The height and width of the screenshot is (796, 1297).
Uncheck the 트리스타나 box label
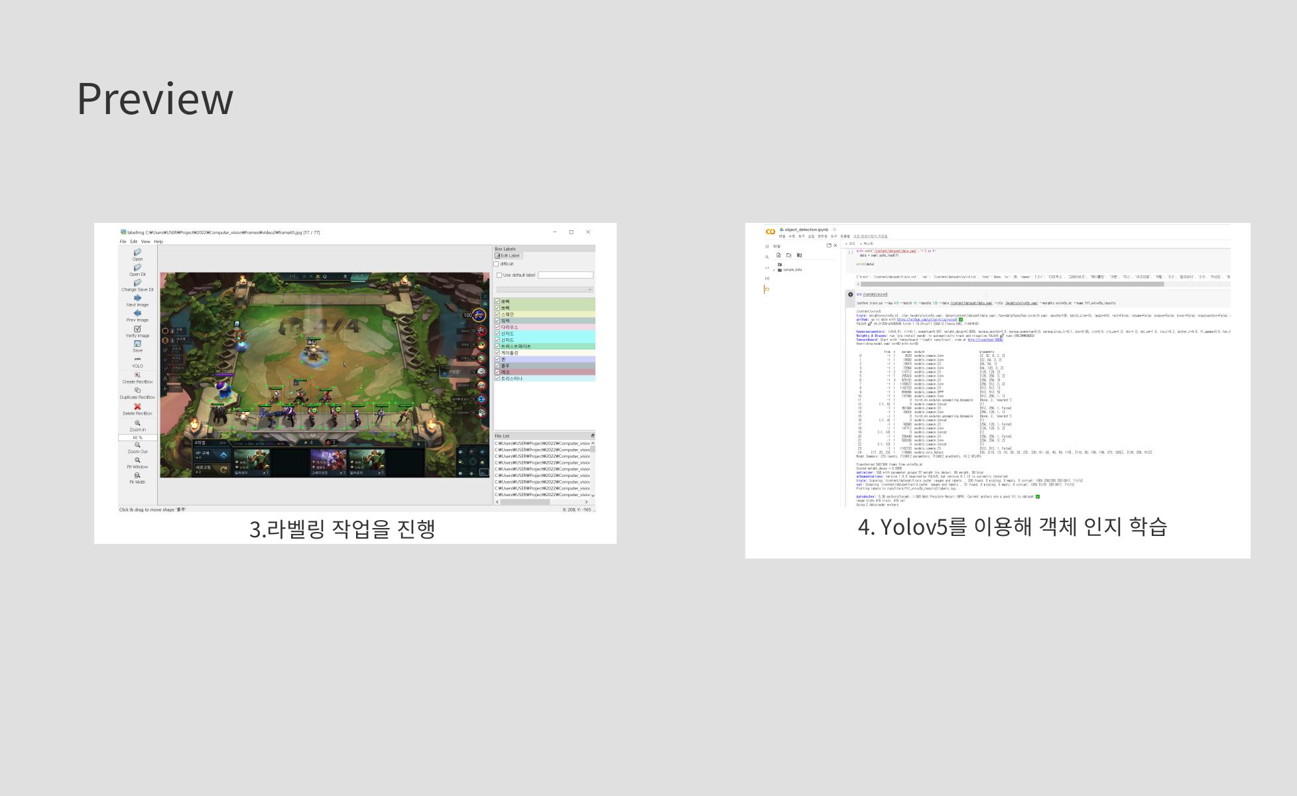click(x=497, y=379)
